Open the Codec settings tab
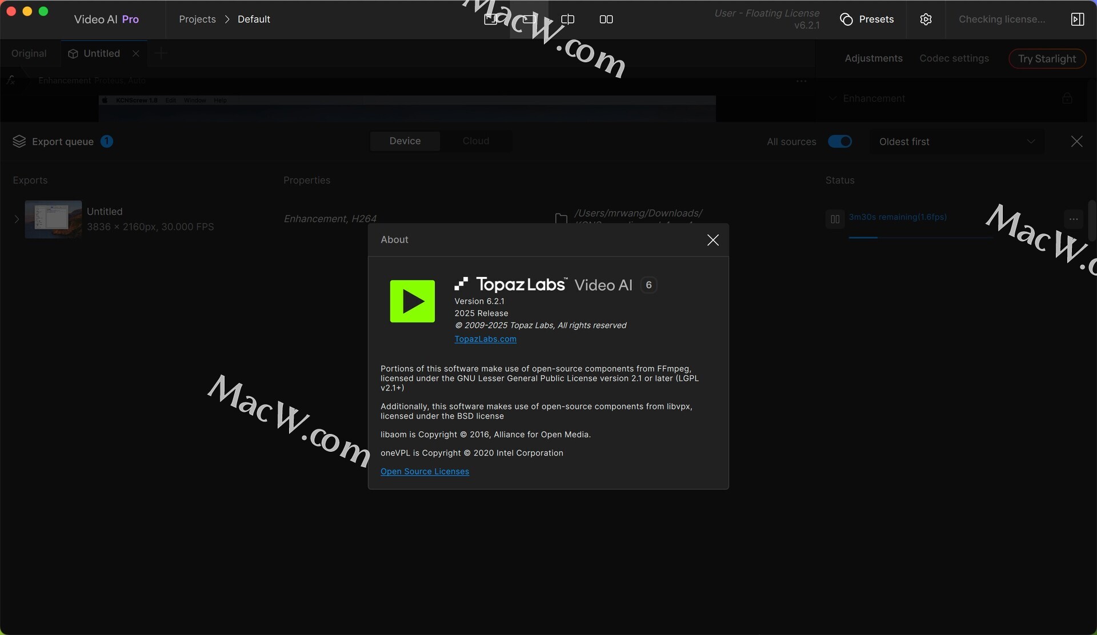This screenshot has width=1097, height=635. [954, 58]
